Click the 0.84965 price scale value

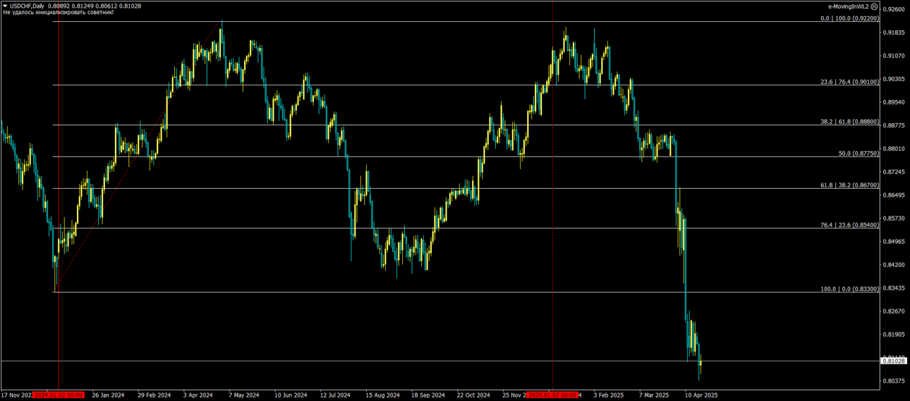click(x=894, y=242)
